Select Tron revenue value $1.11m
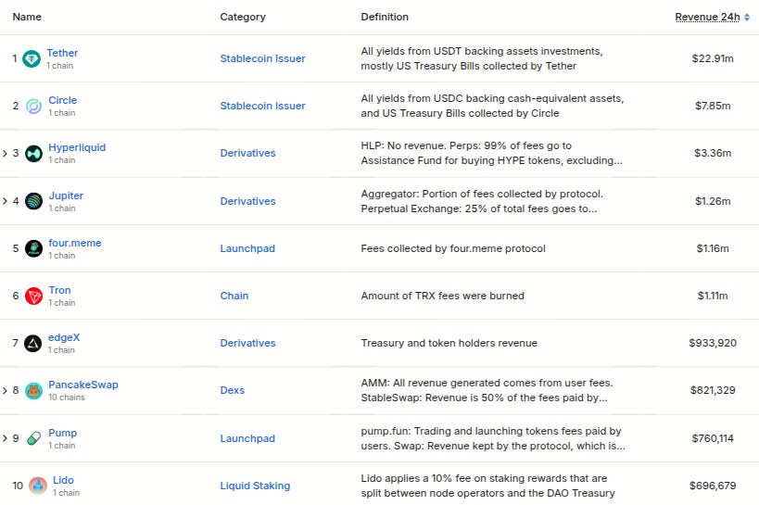The width and height of the screenshot is (759, 505). (713, 296)
